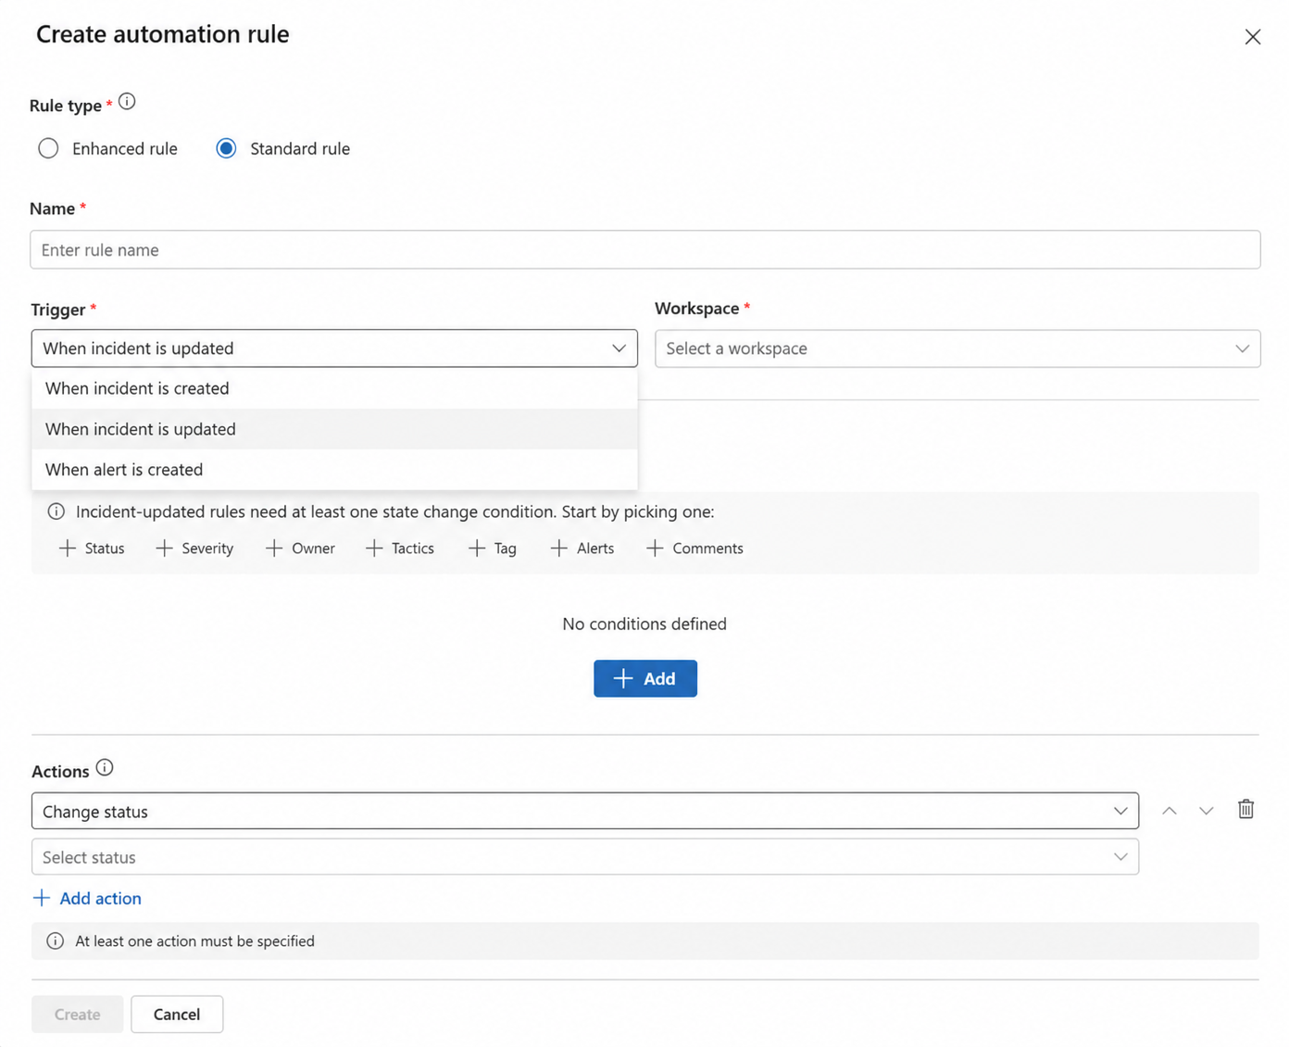Select the Enhanced rule radio button
Screen dimensions: 1289x1047
[48, 148]
